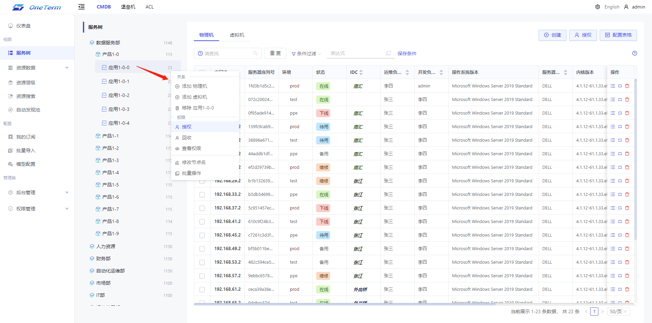Switch to the 虚拟机 tab
Viewport: 652px width, 323px height.
[x=237, y=35]
